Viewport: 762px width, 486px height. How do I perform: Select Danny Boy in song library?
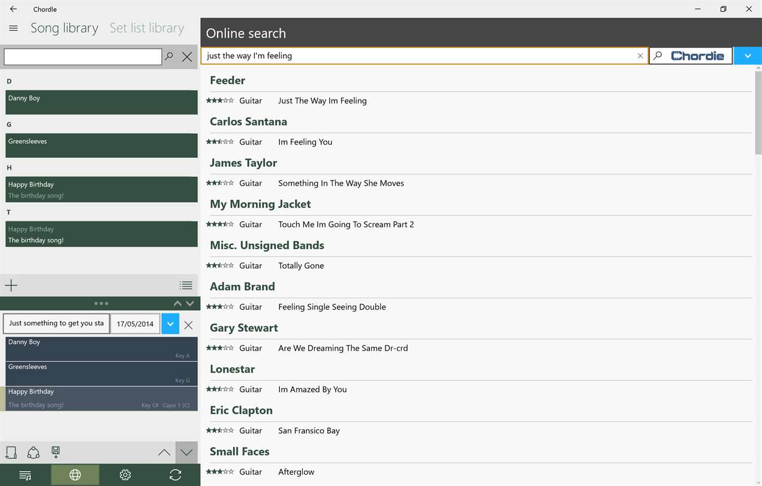pos(101,103)
